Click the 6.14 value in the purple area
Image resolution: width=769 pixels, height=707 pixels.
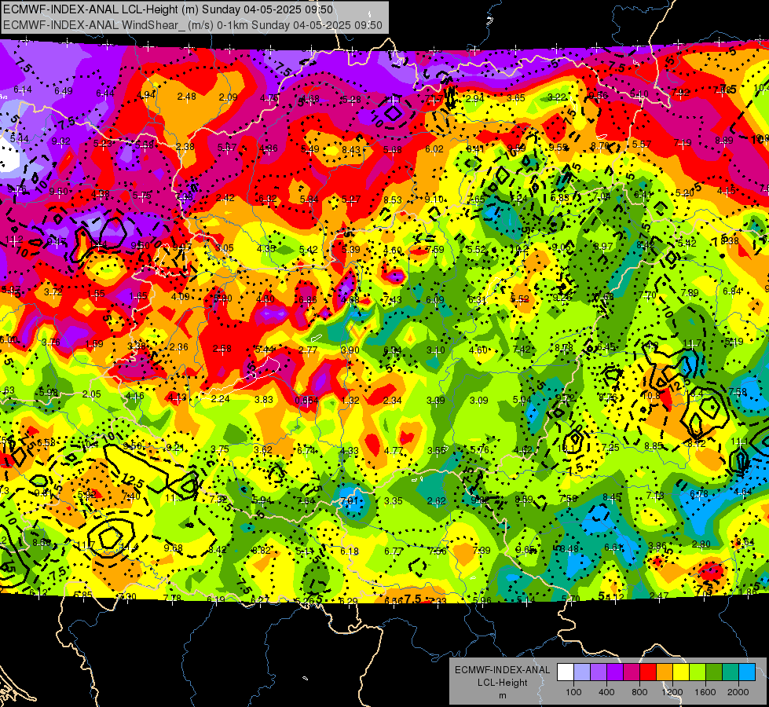point(23,90)
